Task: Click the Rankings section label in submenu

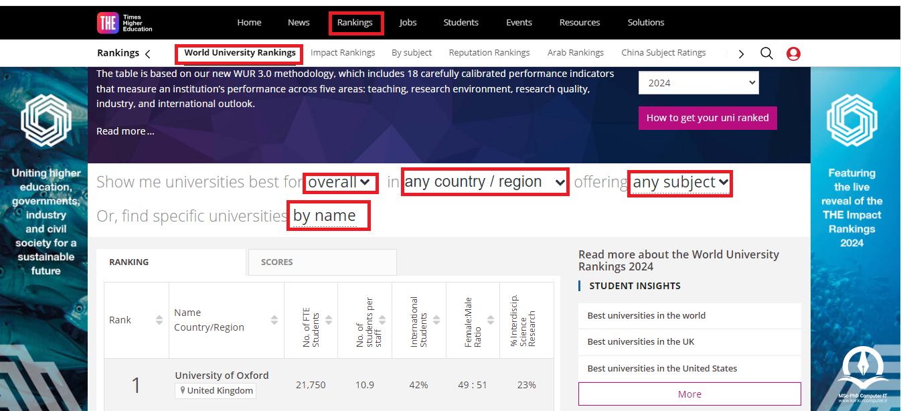Action: tap(118, 53)
